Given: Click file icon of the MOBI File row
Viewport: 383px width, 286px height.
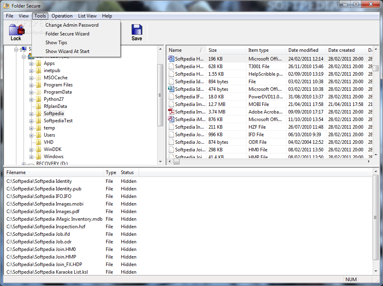Looking at the screenshot, I should (x=171, y=104).
